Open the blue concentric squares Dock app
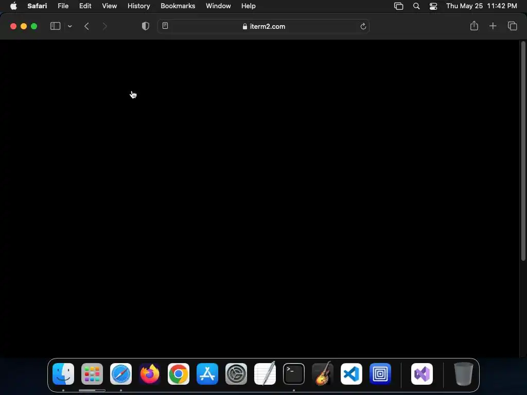The height and width of the screenshot is (395, 527). (380, 373)
